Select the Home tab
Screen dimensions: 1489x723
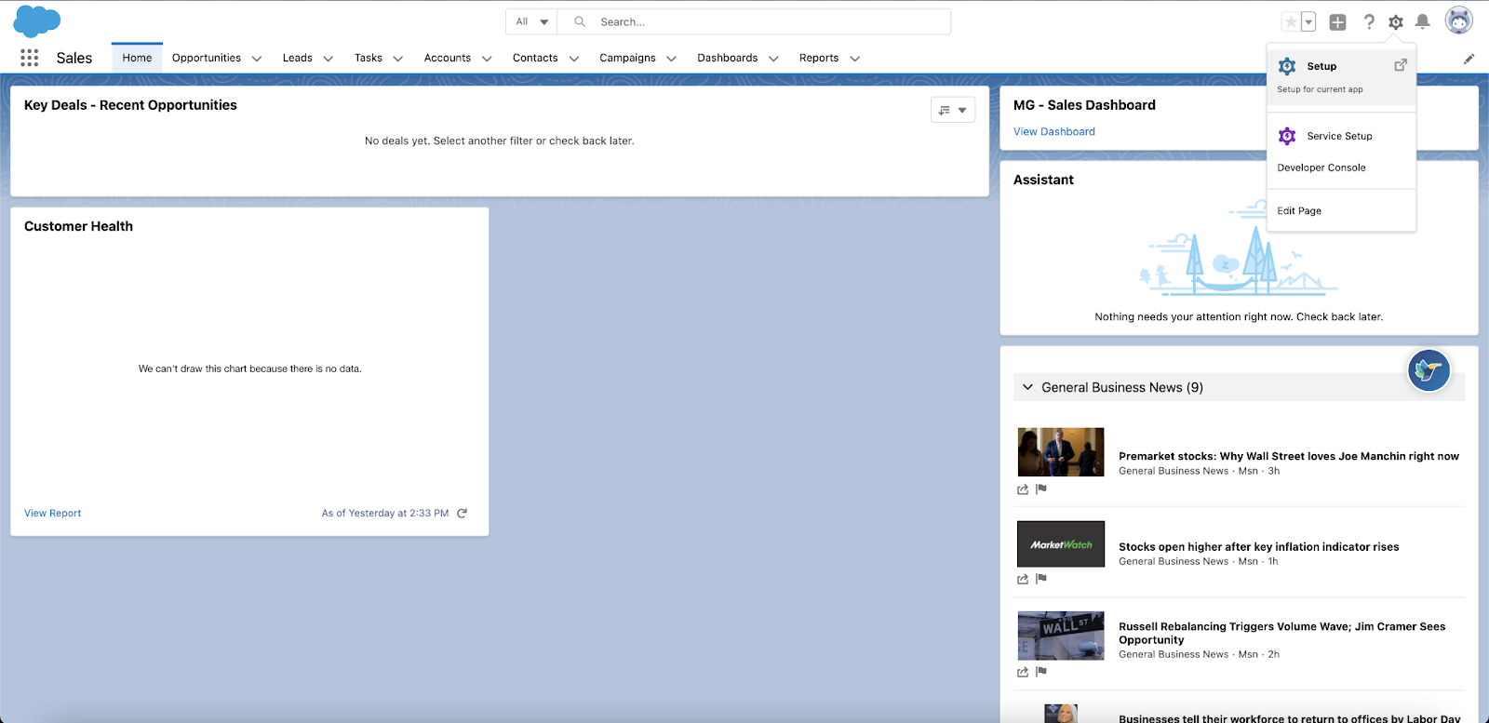pyautogui.click(x=137, y=58)
